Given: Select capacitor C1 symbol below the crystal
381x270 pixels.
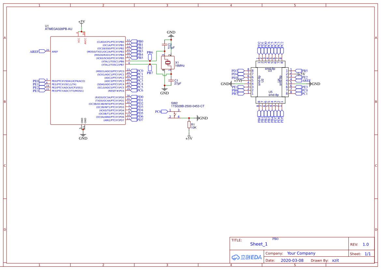Looking at the screenshot, I should (171, 81).
